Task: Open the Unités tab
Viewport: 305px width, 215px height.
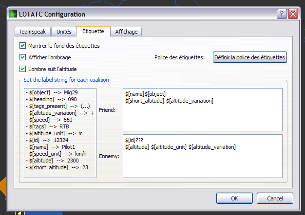Action: 64,32
